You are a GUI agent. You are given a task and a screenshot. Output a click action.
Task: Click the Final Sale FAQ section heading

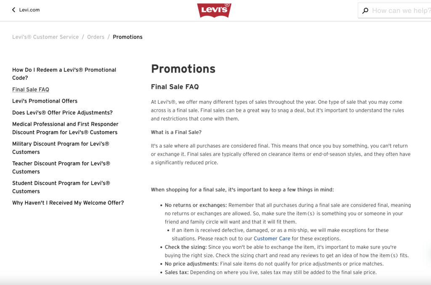(x=176, y=87)
